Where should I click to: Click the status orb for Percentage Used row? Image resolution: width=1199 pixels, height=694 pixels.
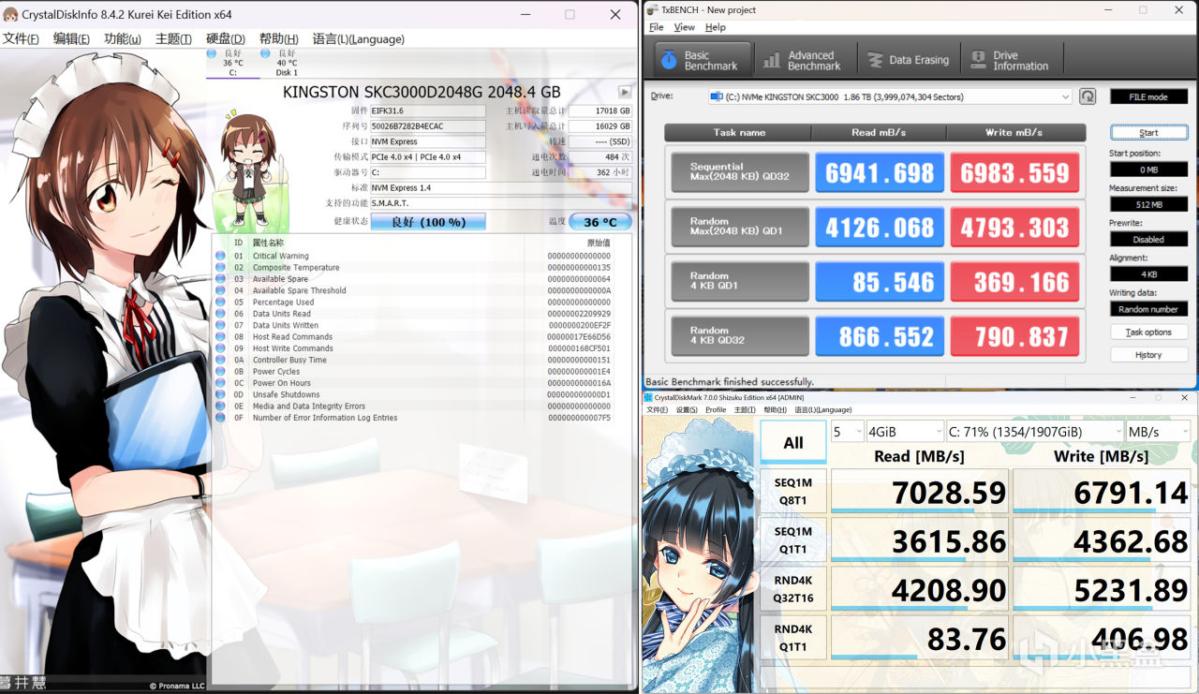[220, 303]
